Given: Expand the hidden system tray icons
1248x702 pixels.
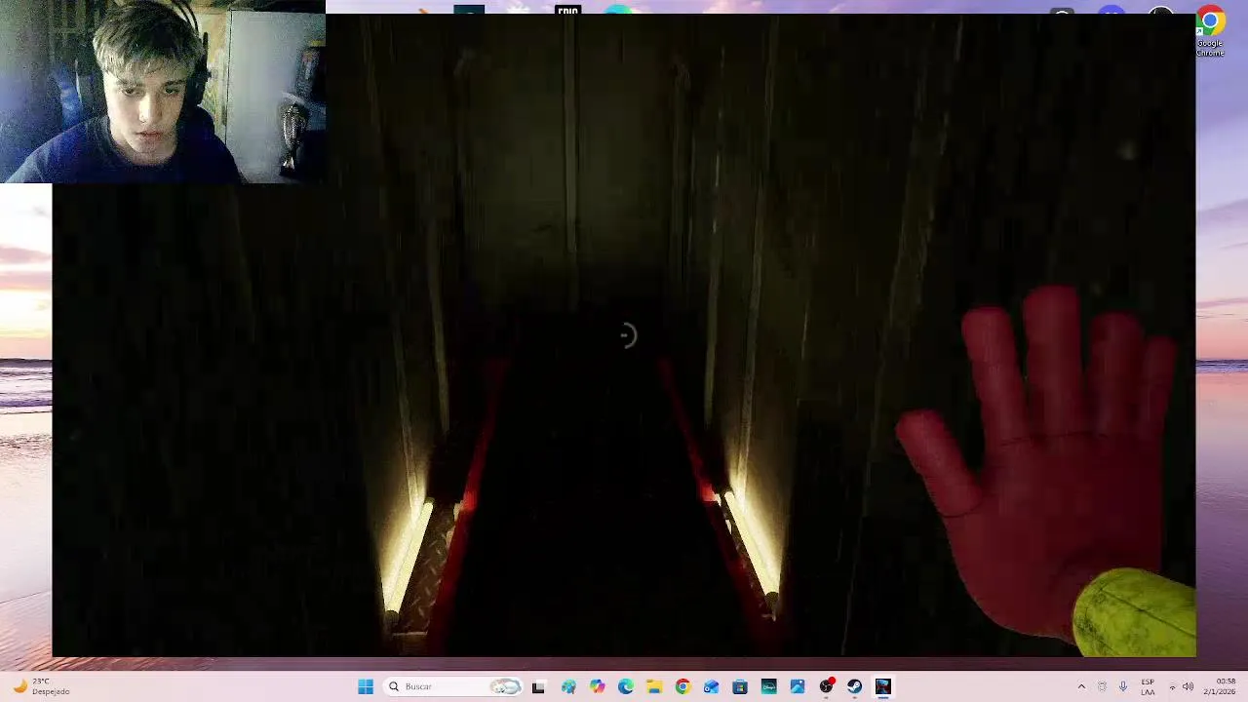Looking at the screenshot, I should (x=1081, y=686).
